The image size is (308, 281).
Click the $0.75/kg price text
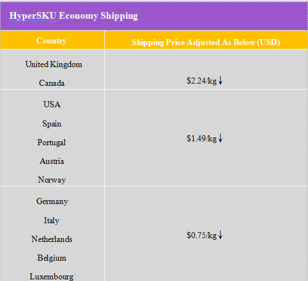[201, 235]
